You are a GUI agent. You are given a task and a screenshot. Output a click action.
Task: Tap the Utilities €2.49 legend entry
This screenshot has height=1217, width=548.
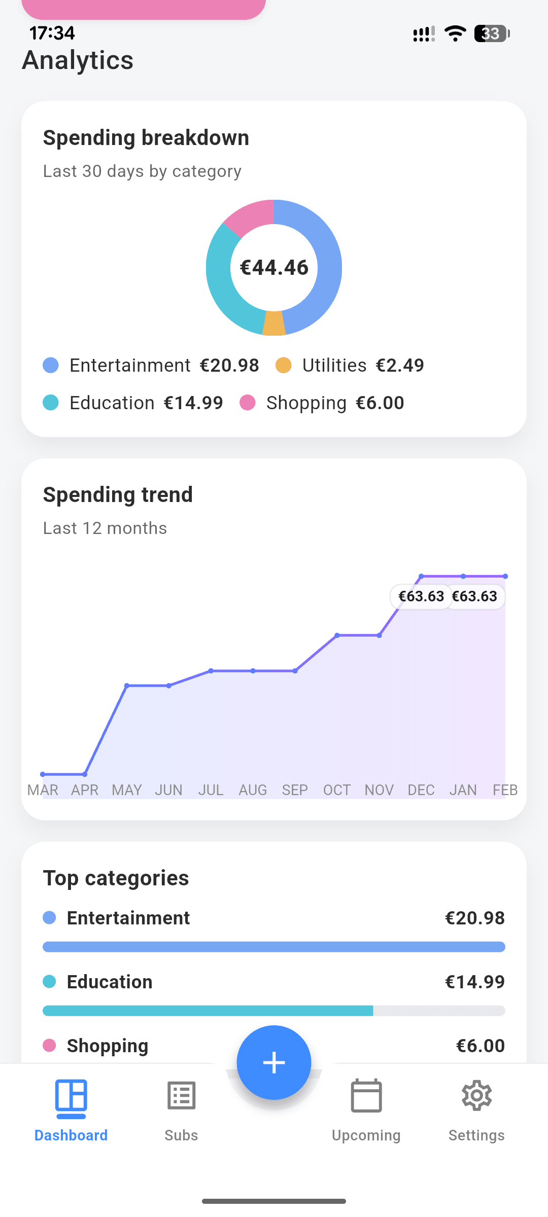tap(350, 365)
